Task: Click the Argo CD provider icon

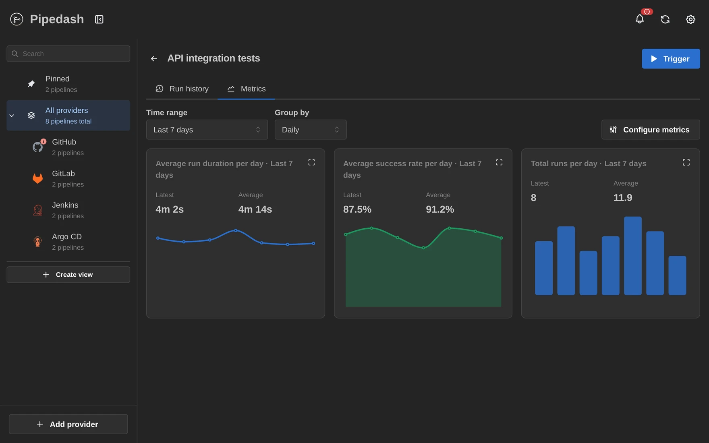Action: (38, 242)
